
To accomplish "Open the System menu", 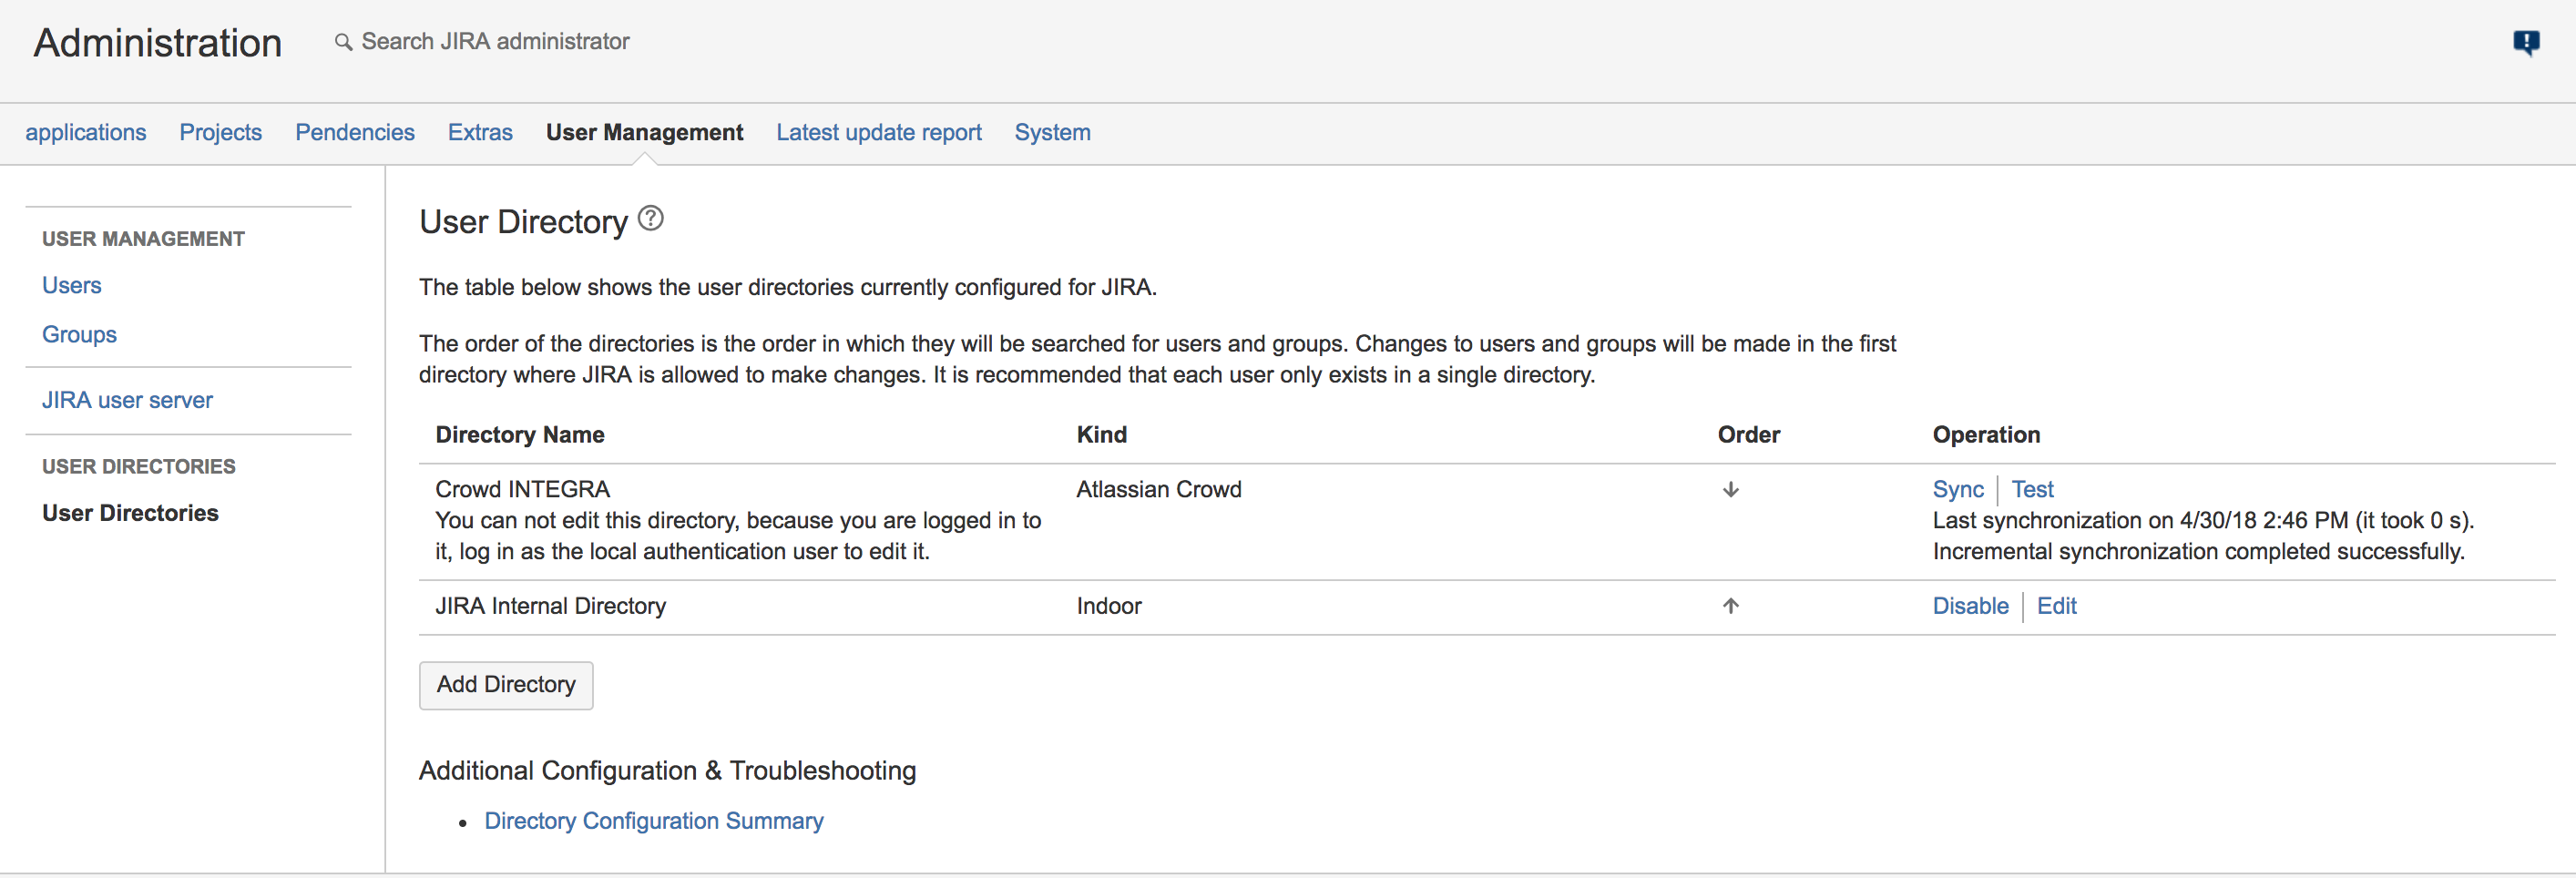I will pyautogui.click(x=1052, y=132).
